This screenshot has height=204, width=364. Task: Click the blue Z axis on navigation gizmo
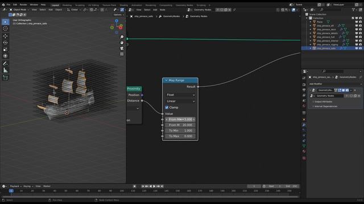[x=117, y=21]
